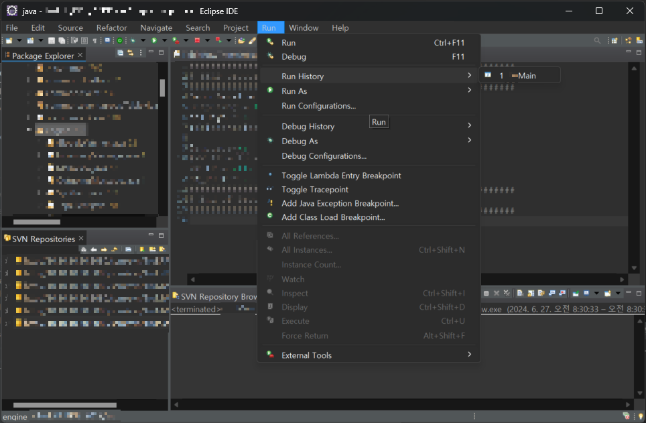Image resolution: width=646 pixels, height=423 pixels.
Task: Switch to SVN Repository Browser tab
Action: point(214,296)
